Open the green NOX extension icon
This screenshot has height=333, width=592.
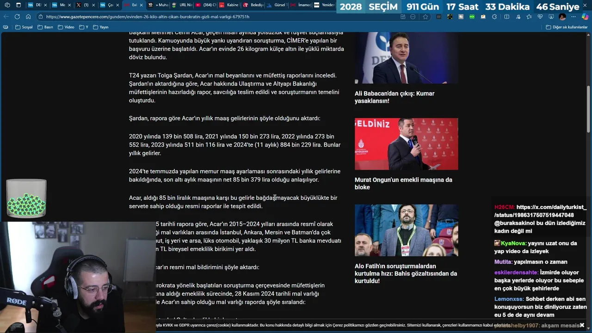pos(472,17)
